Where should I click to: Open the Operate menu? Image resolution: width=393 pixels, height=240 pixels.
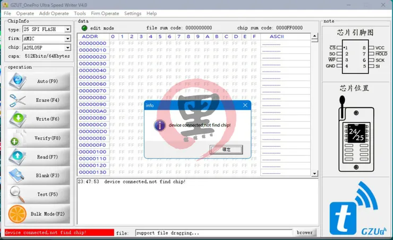(x=25, y=13)
